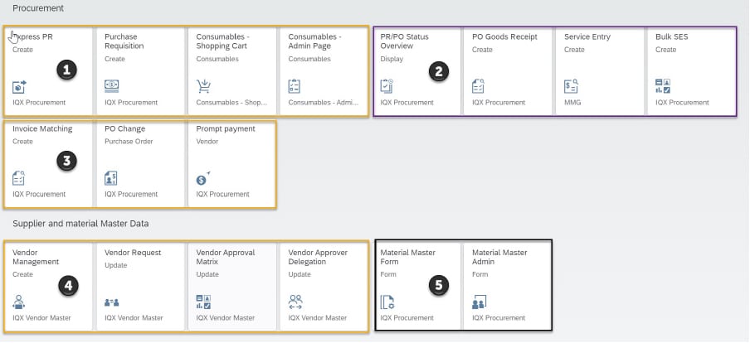Viewport: 750px width, 343px height.
Task: Click the shopping cart icon on Consumables tile
Action: [203, 86]
